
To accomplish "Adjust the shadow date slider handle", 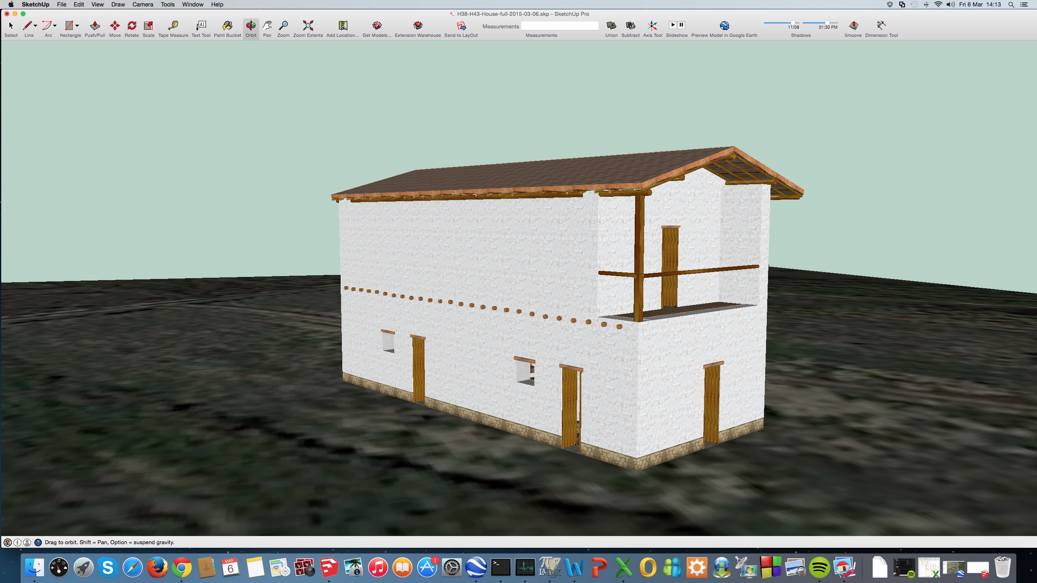I will 793,23.
